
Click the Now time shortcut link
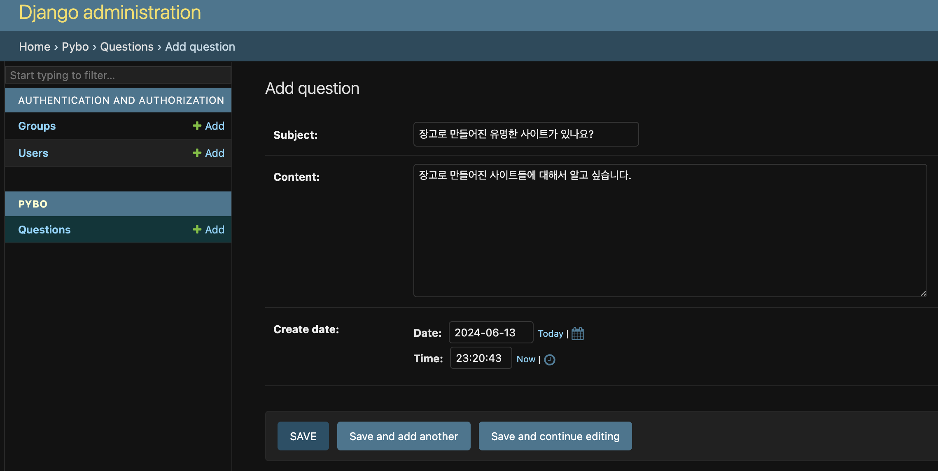click(x=526, y=359)
